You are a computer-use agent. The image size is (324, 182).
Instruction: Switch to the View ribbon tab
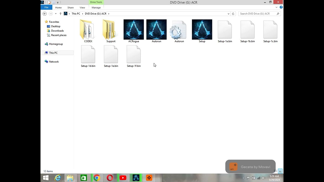(83, 8)
